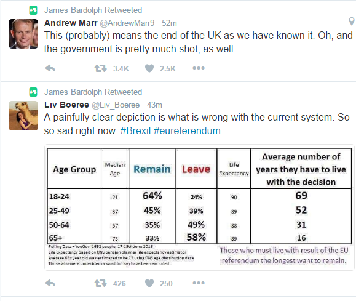View Liv Boeree's camel avatar
Viewport: 356px width, 301px height.
[23, 116]
